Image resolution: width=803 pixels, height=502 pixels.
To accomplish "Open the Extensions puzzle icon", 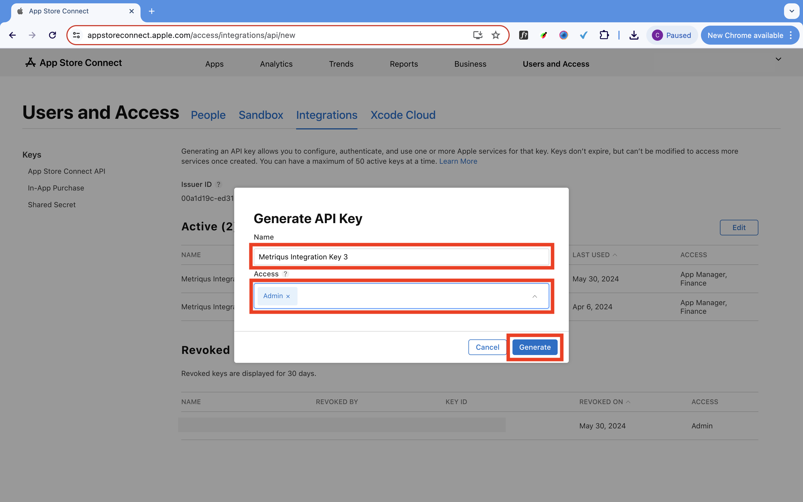I will [604, 35].
